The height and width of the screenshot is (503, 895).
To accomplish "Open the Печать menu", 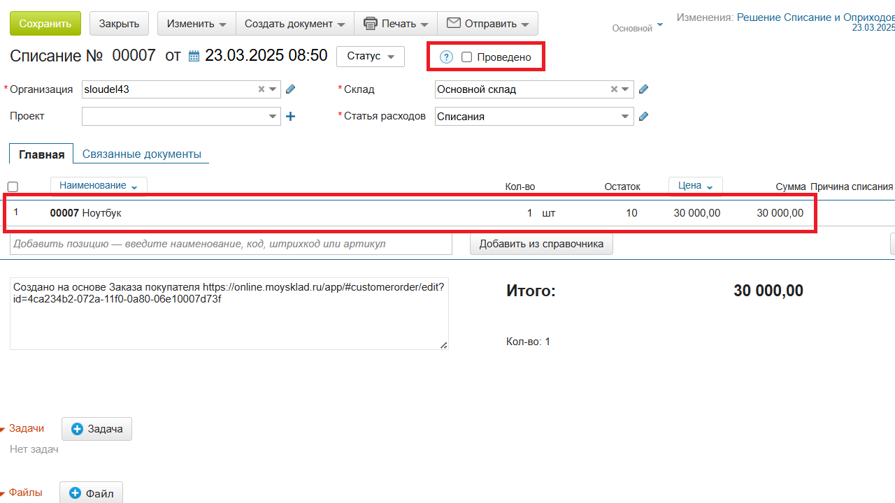I will pyautogui.click(x=395, y=23).
